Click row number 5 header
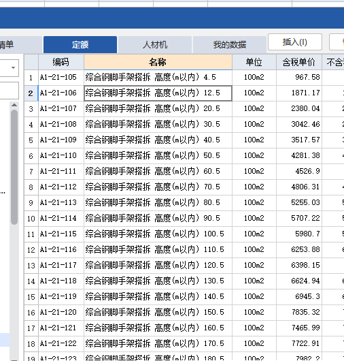 click(31, 140)
